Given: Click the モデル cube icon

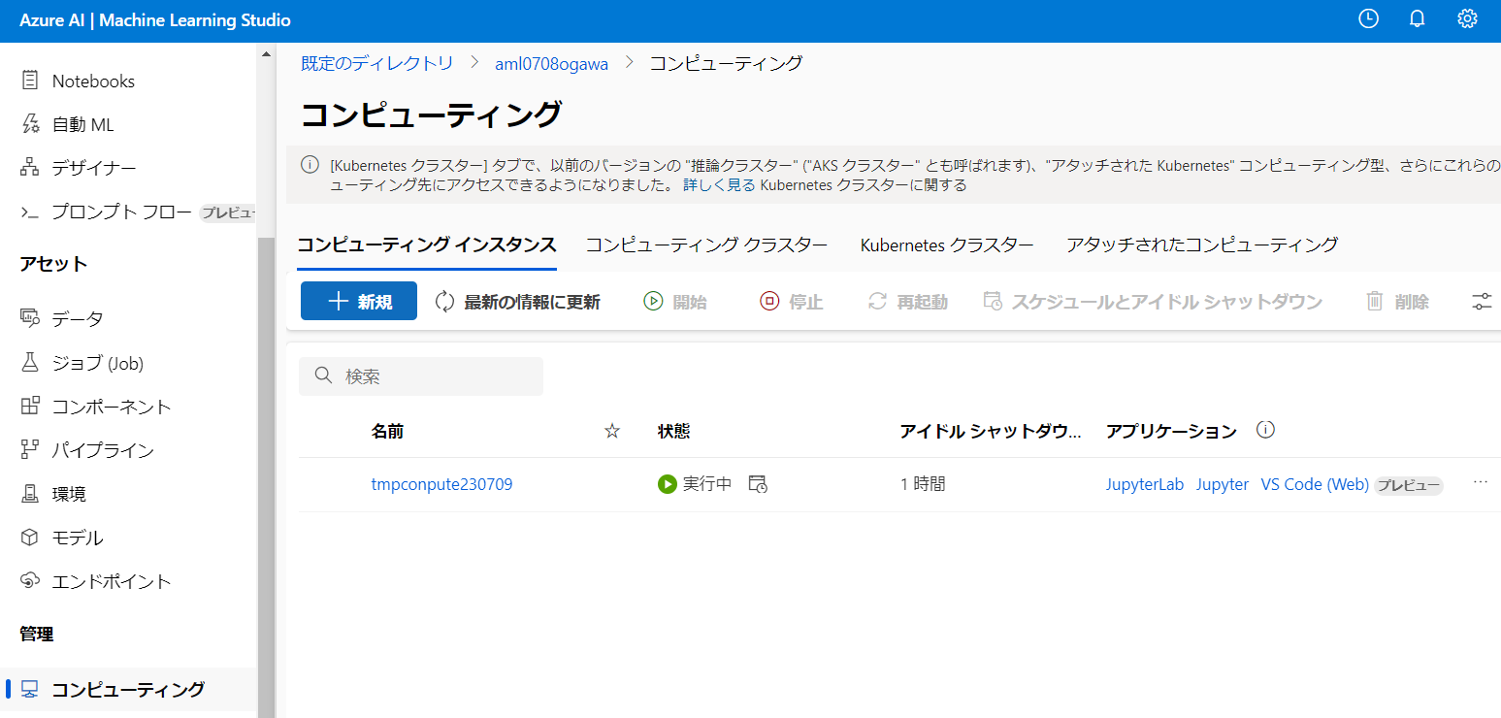Looking at the screenshot, I should (30, 537).
